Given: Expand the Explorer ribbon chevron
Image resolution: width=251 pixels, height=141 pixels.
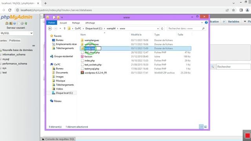Looking at the screenshot, I should [202, 23].
